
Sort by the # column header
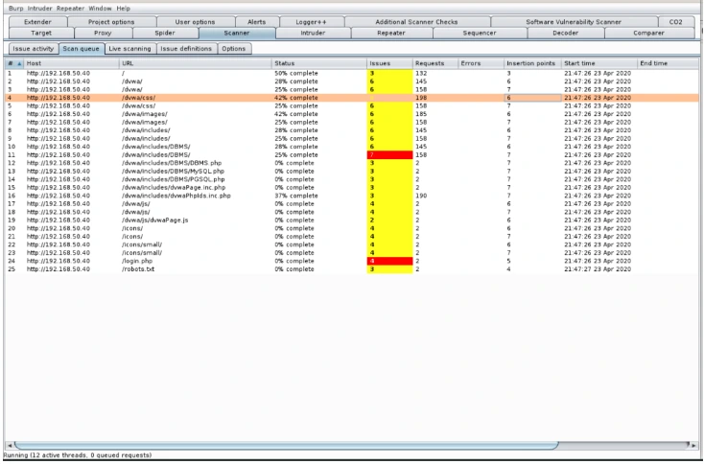[x=14, y=63]
